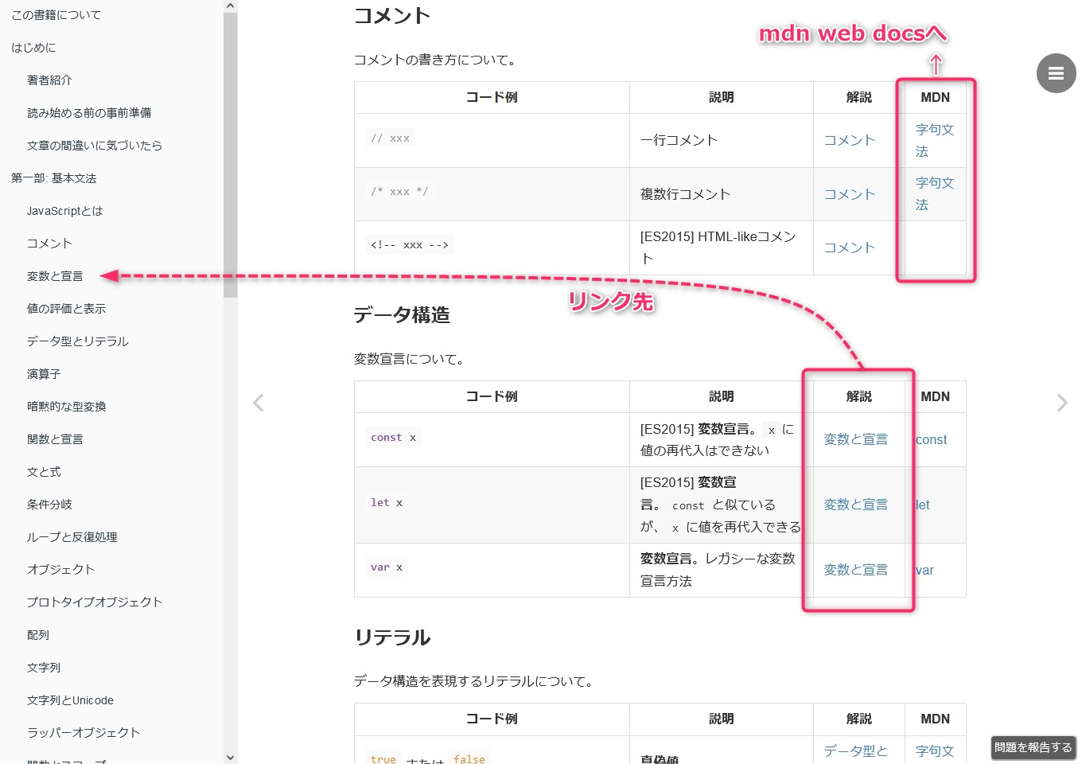Click the 問題を報告する button
Image resolution: width=1082 pixels, height=764 pixels.
tap(1033, 747)
